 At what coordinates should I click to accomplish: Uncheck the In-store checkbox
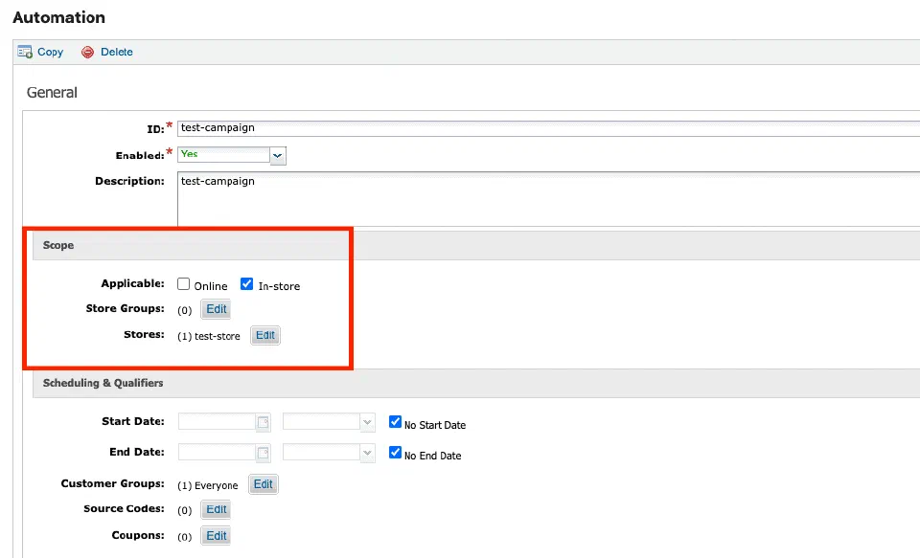(247, 284)
